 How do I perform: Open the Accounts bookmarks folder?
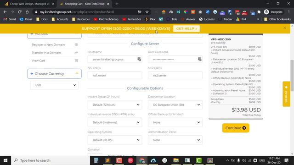[x=60, y=19]
